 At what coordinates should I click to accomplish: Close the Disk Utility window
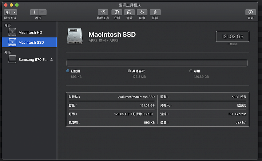6,5
